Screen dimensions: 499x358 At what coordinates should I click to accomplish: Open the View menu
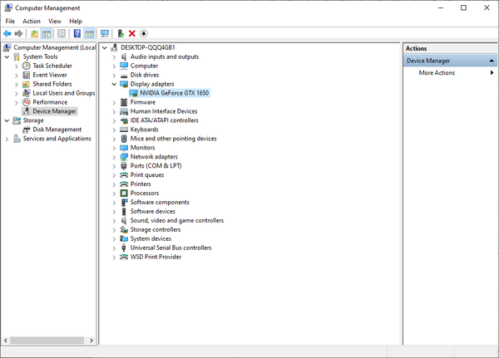55,21
